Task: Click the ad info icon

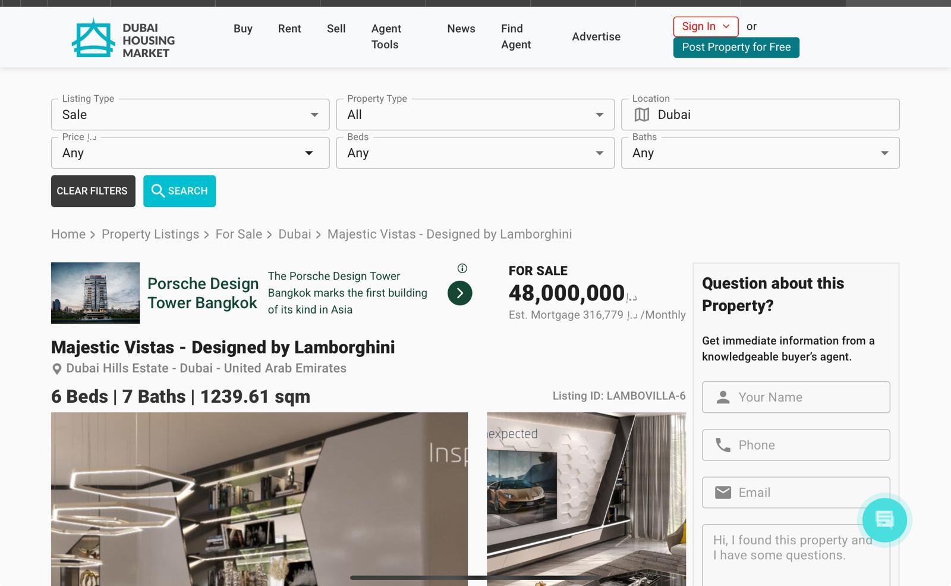Action: [462, 268]
